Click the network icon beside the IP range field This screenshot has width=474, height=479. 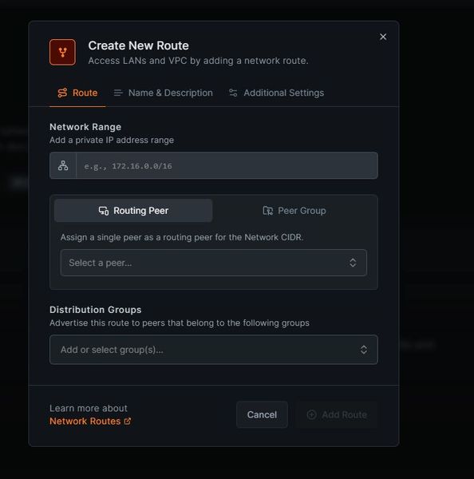pos(63,165)
